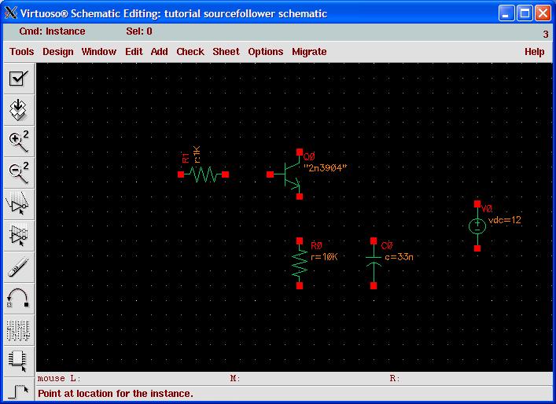Open the Check menu
This screenshot has width=556, height=404.
(190, 52)
